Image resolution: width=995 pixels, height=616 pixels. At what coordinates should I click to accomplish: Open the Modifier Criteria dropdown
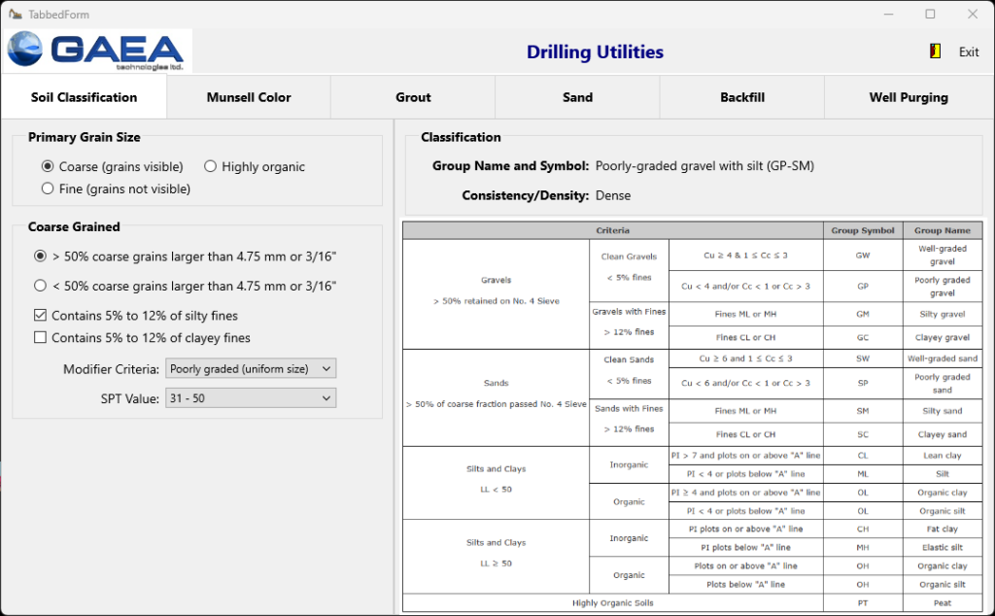(251, 368)
